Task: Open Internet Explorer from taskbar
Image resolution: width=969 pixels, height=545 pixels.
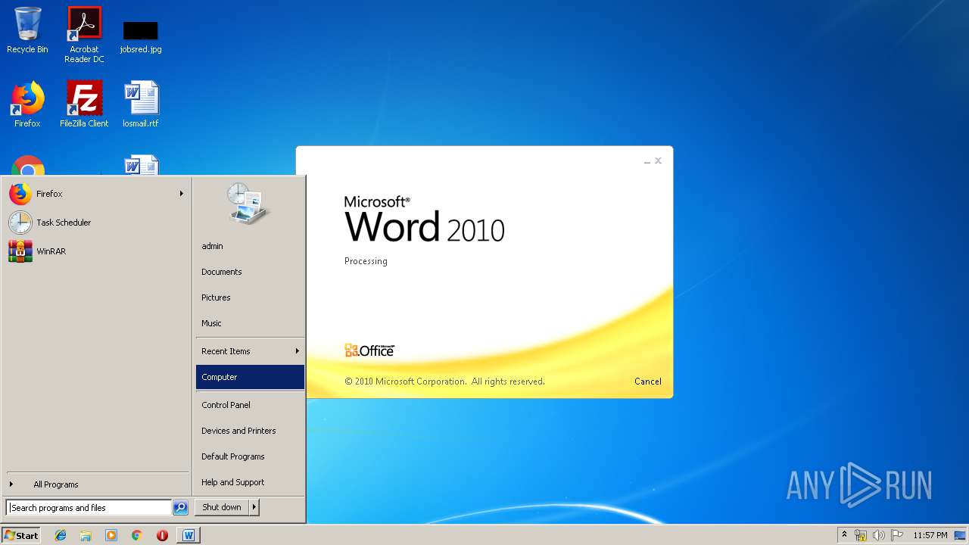Action: [61, 535]
